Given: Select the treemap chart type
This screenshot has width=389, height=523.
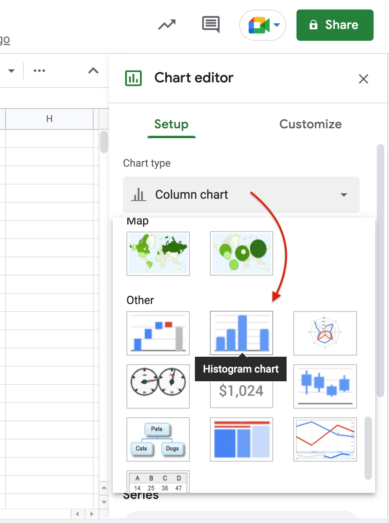Looking at the screenshot, I should tap(241, 439).
